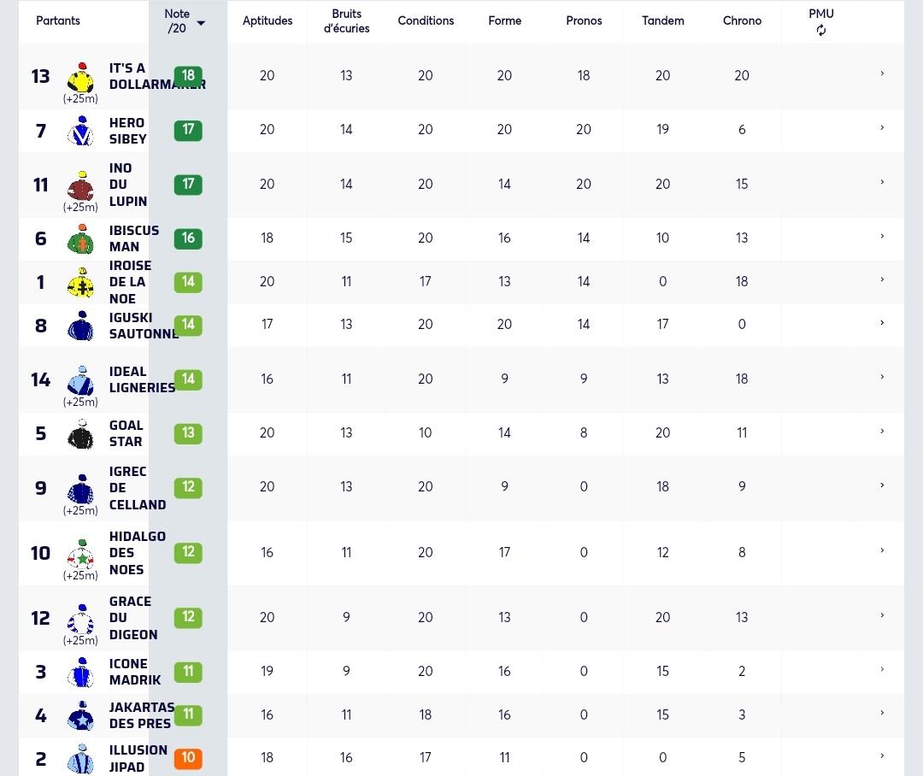
Task: Sort by the Aptitudes column header
Action: [x=267, y=21]
